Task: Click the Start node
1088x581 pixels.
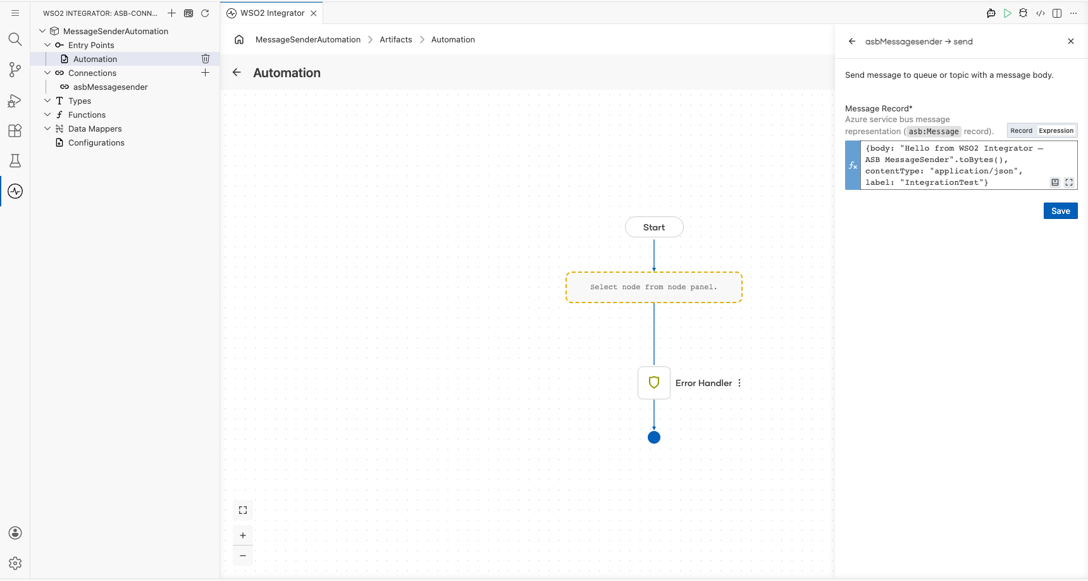Action: 654,227
